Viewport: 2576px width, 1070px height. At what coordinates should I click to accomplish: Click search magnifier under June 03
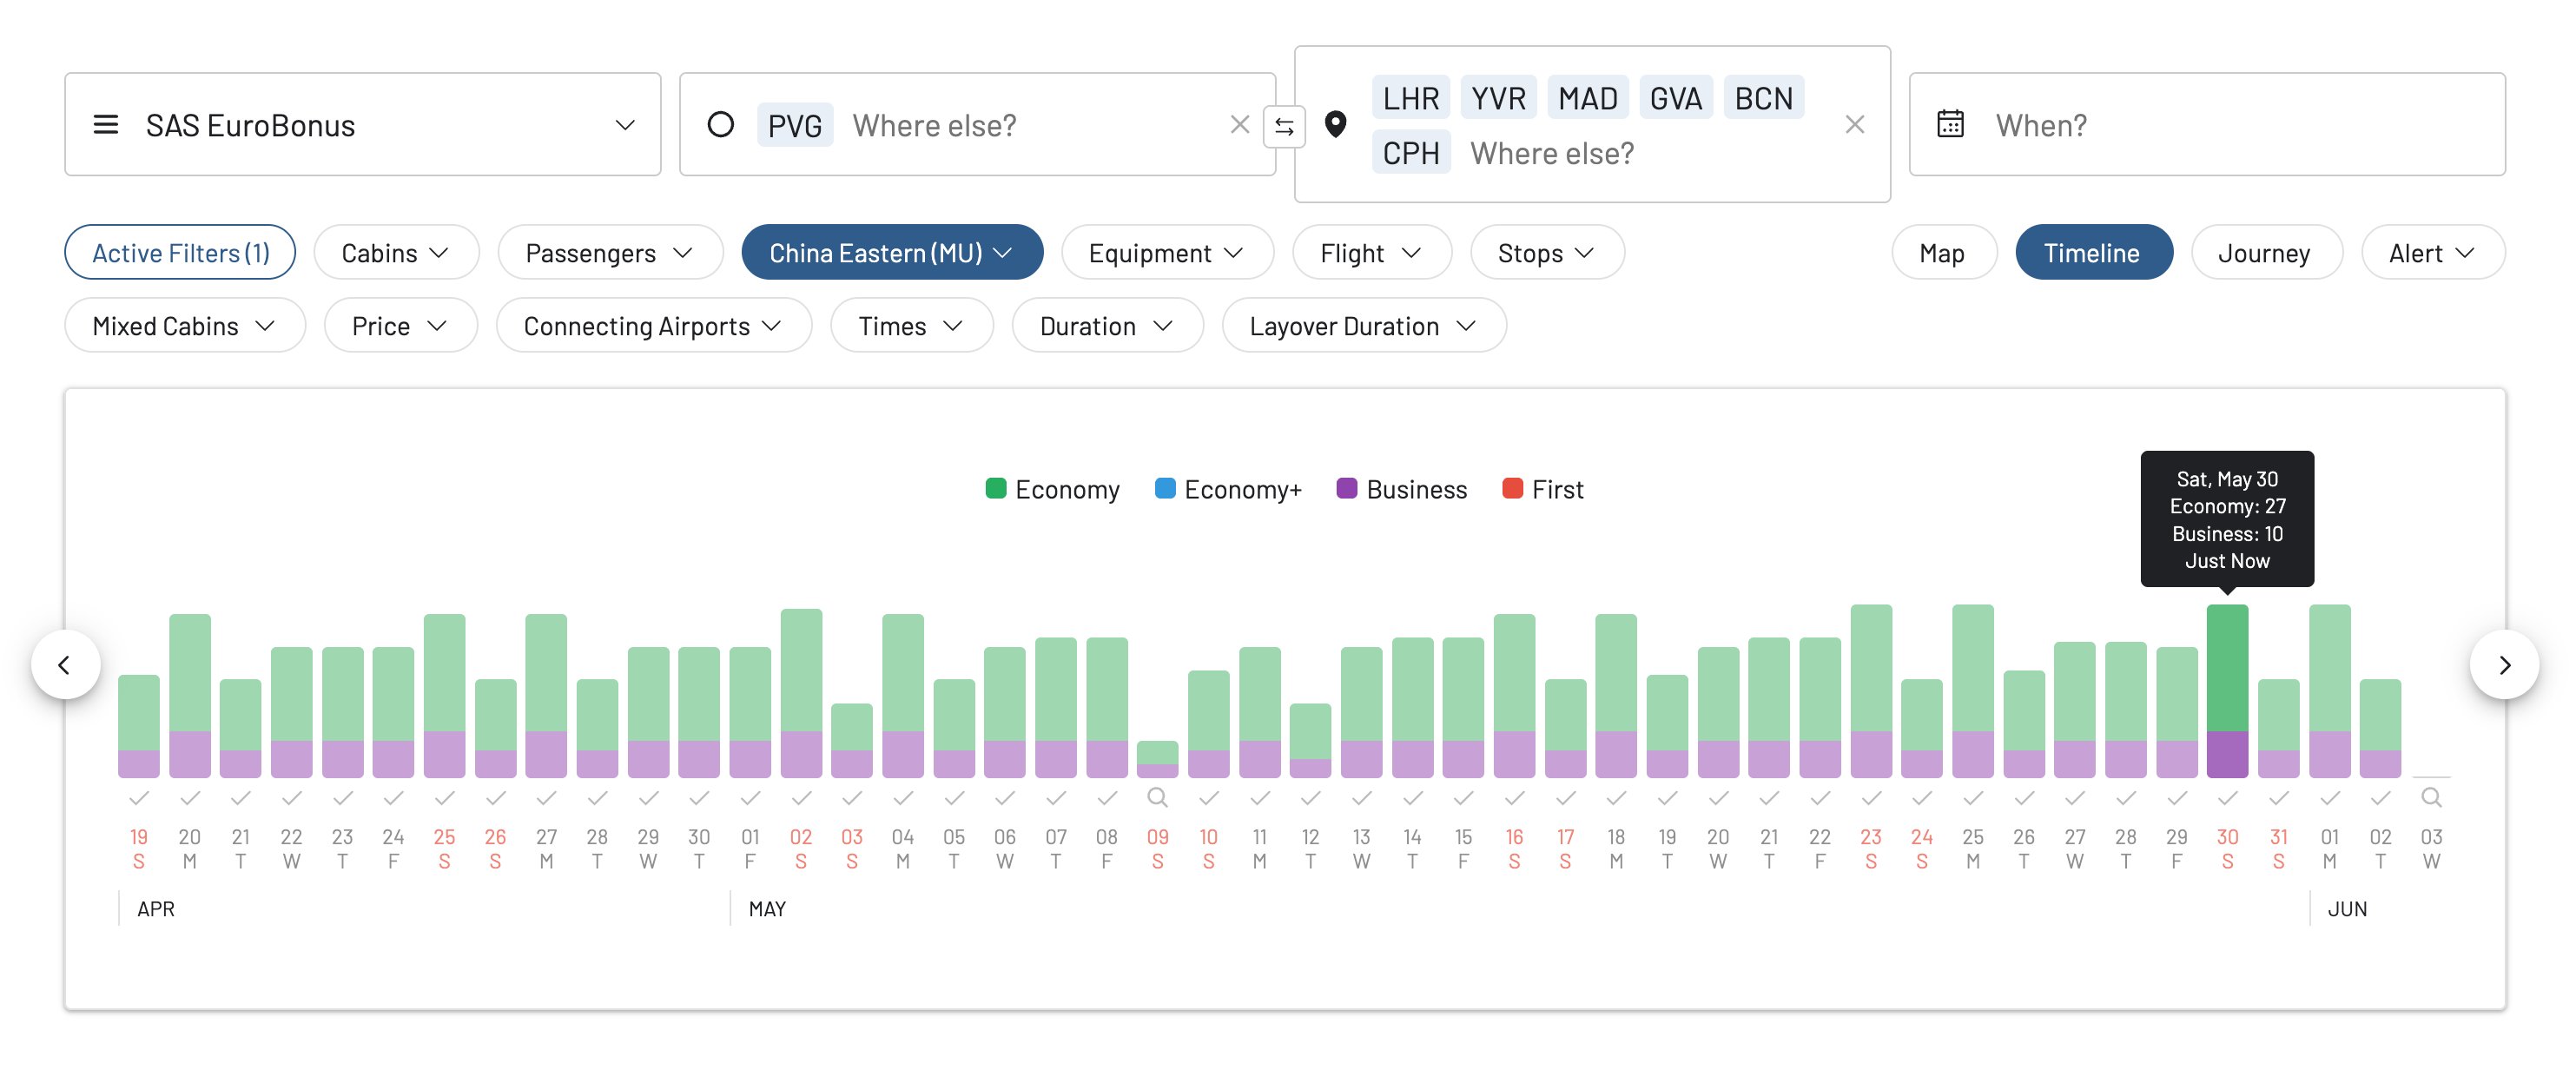tap(2430, 797)
